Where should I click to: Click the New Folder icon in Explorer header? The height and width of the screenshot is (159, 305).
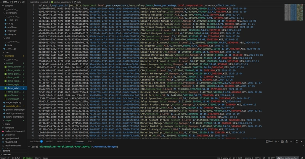16,2
